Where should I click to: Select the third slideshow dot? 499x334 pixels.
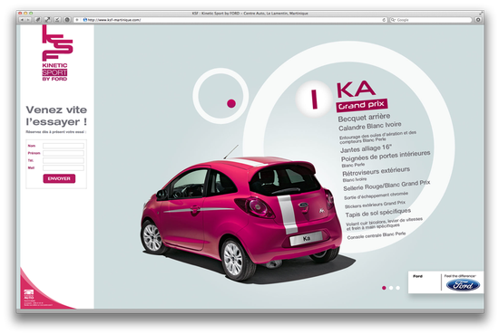click(x=397, y=288)
